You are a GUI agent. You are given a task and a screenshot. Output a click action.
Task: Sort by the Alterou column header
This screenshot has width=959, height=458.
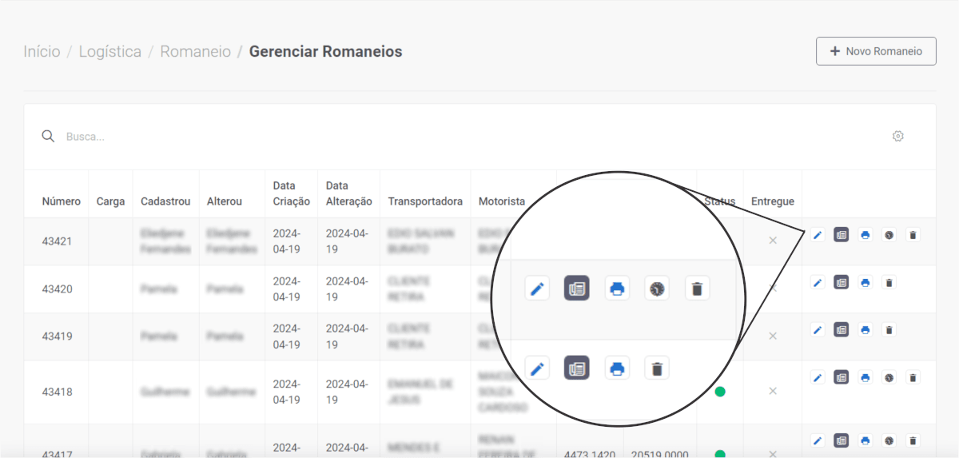[225, 201]
